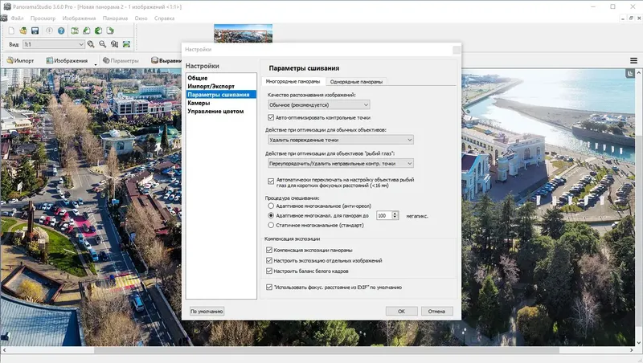Click the OK button
643x363 pixels.
tap(401, 312)
